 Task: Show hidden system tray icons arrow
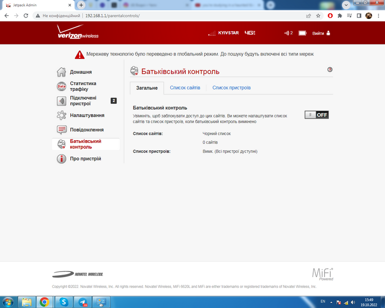click(331, 302)
